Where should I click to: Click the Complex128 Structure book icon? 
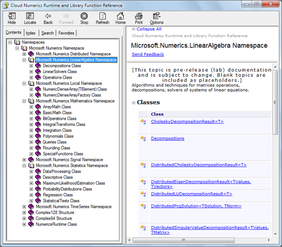(x=31, y=213)
